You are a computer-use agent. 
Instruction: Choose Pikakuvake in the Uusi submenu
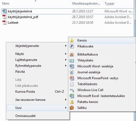pyautogui.click(x=102, y=46)
